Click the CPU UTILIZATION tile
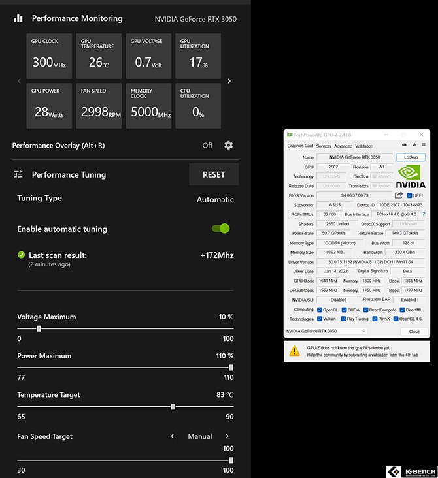This screenshot has height=478, width=438. [x=198, y=106]
